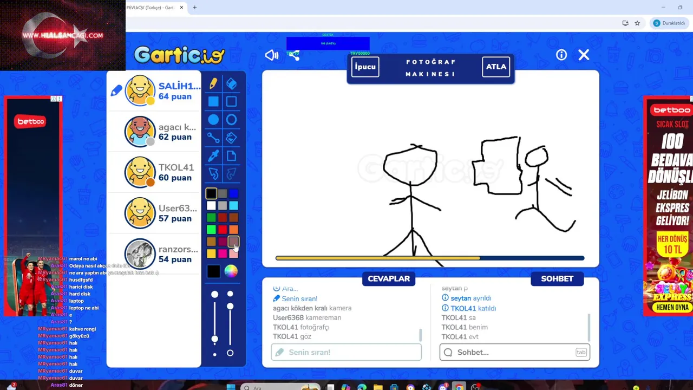Pick the light gray color swatch

point(223,206)
